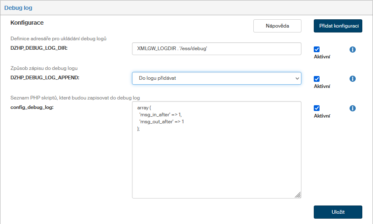The image size is (373, 224).
Task: Focus the XMLGW_LOGDIR path input field
Action: click(216, 48)
